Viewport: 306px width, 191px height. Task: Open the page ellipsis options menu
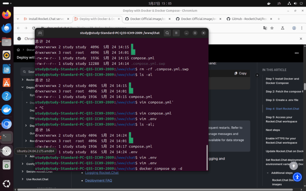point(297,53)
